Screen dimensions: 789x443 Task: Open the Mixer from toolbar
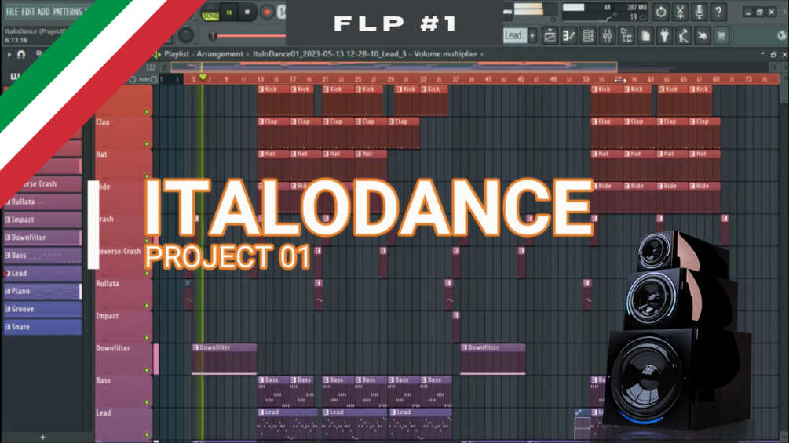coord(608,35)
